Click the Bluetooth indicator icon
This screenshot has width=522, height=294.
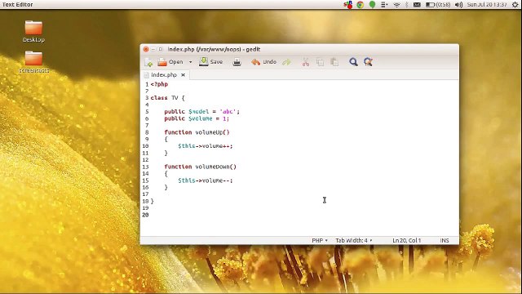click(x=406, y=5)
